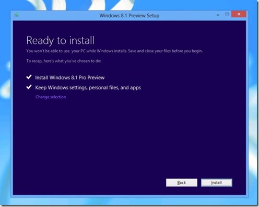Select the 'Ready to install' heading
Viewport: 259px width, 207px height.
click(61, 40)
